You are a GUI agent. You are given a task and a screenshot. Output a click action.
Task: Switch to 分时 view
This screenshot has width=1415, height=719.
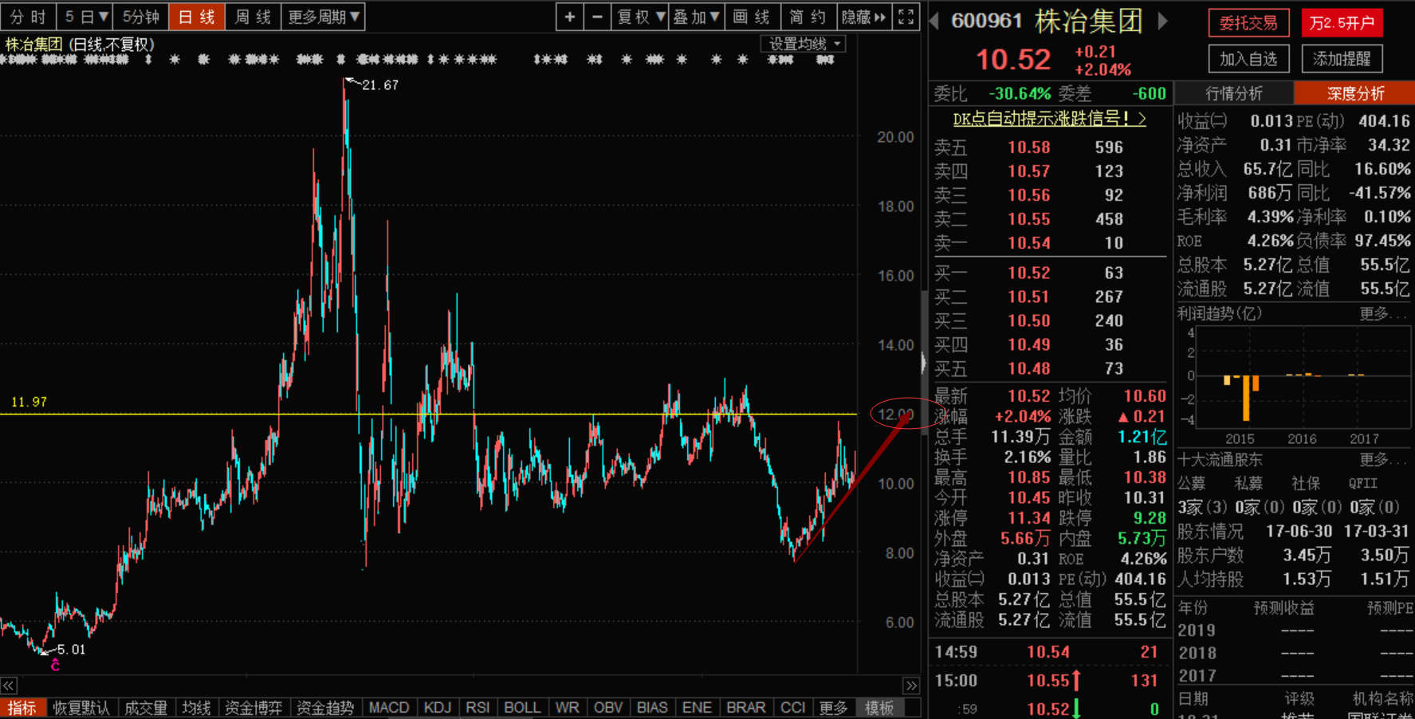pos(28,17)
